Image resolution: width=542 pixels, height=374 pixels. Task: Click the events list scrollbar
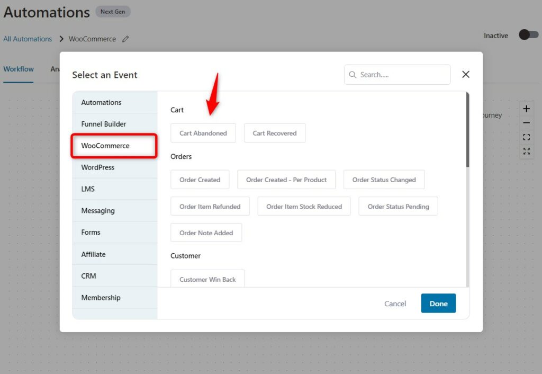tap(467, 130)
